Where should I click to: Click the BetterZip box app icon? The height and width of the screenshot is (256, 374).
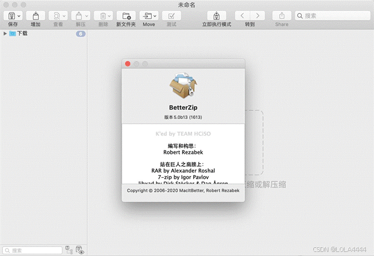pyautogui.click(x=183, y=86)
